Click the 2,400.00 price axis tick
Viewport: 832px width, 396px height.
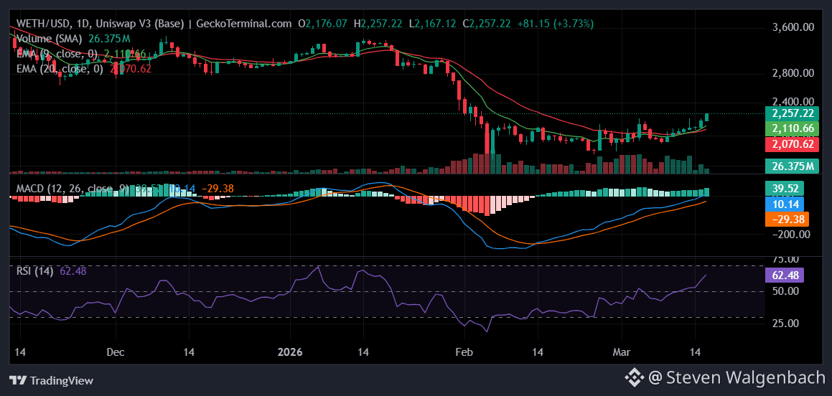(x=793, y=101)
